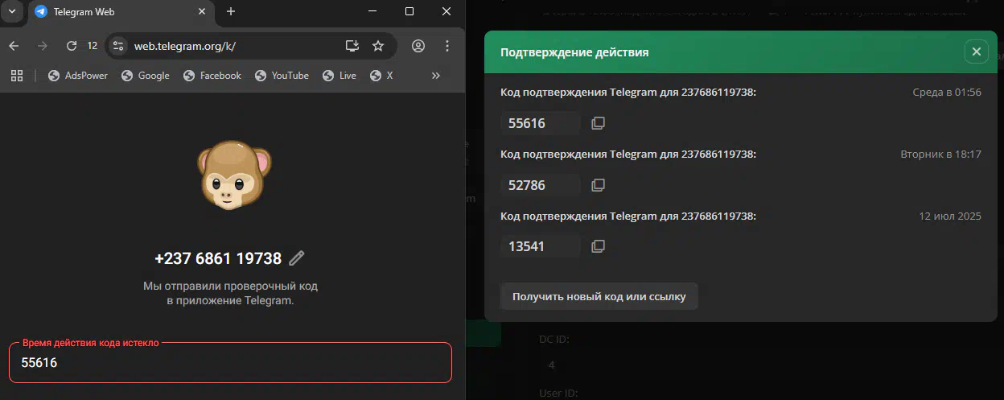Open a new browser tab
This screenshot has height=400, width=1004.
(231, 11)
